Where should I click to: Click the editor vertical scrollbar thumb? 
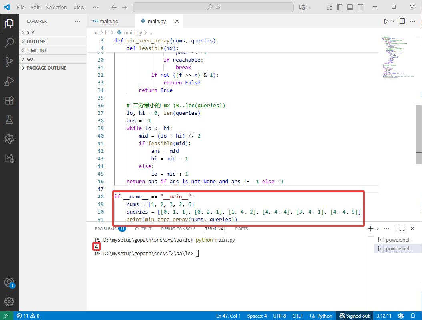419,134
